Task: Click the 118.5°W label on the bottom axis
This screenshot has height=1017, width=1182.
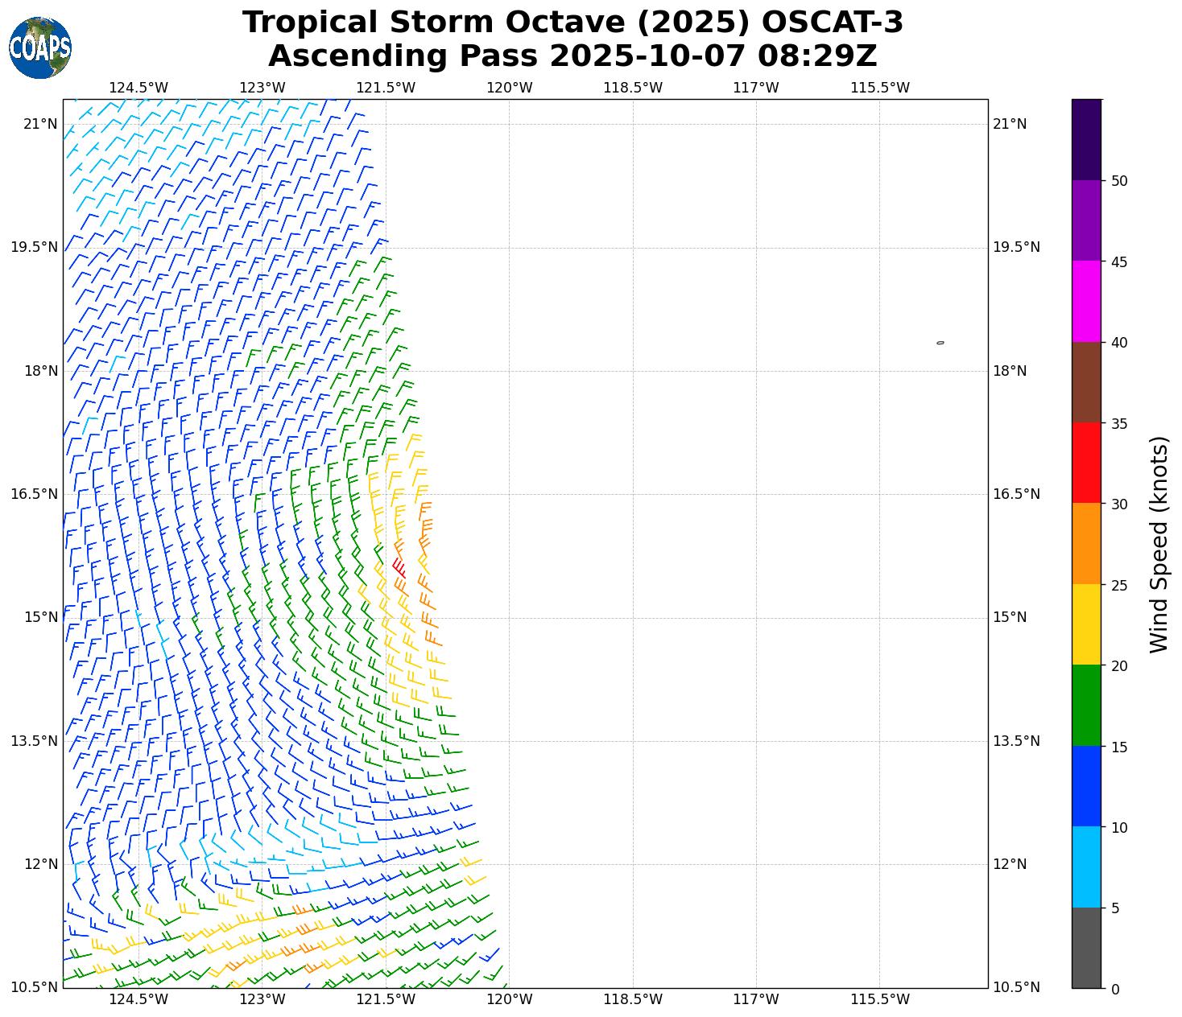Action: [633, 999]
